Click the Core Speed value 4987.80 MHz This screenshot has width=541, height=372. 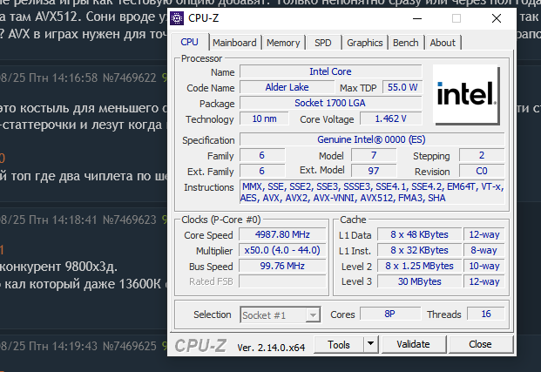click(x=282, y=234)
